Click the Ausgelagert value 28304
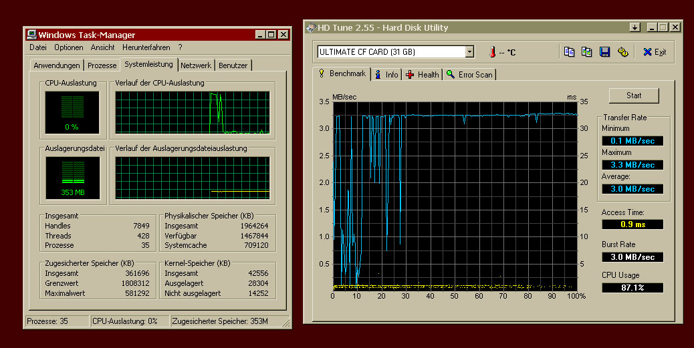Screen dimensions: 694x348 [258, 283]
